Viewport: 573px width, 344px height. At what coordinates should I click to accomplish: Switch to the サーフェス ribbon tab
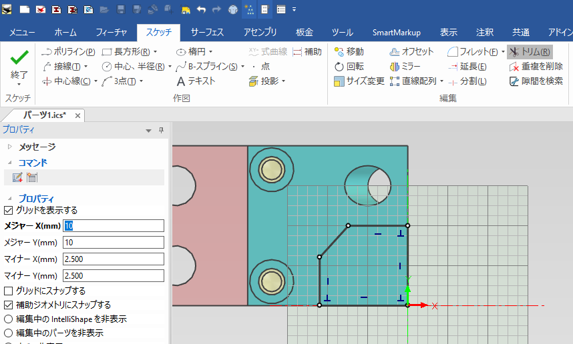click(x=207, y=32)
